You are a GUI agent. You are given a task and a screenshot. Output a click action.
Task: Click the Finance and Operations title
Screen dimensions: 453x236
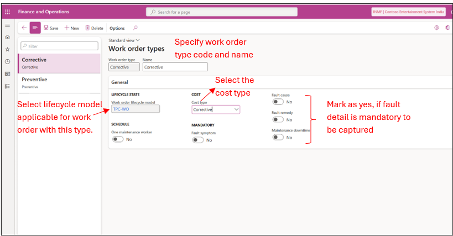pyautogui.click(x=44, y=12)
